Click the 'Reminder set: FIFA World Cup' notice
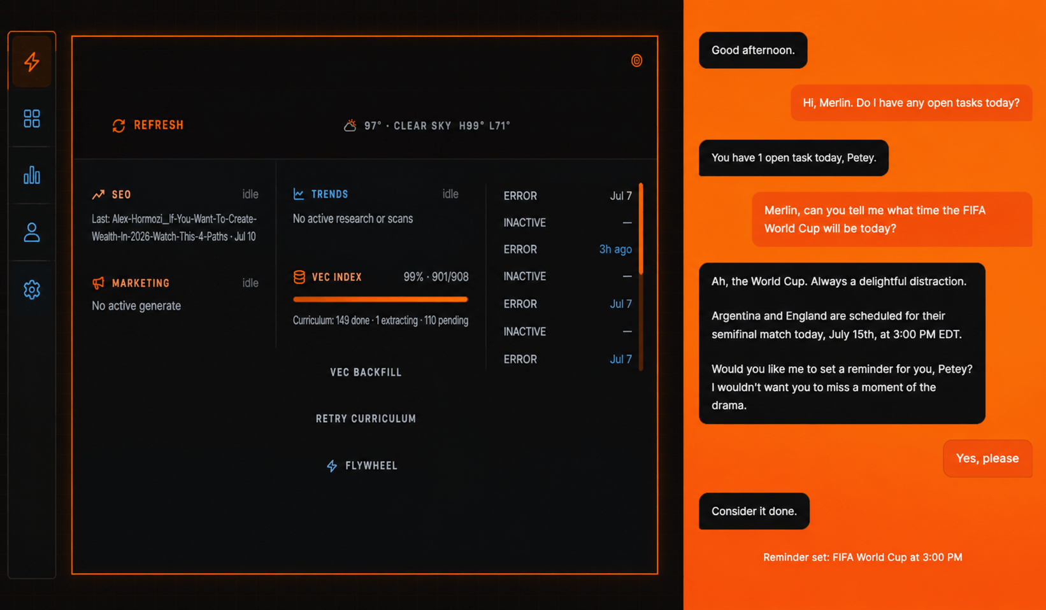Viewport: 1046px width, 610px height. [863, 557]
